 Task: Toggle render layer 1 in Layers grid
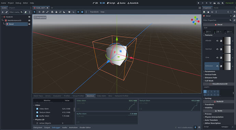(x=205, y=91)
